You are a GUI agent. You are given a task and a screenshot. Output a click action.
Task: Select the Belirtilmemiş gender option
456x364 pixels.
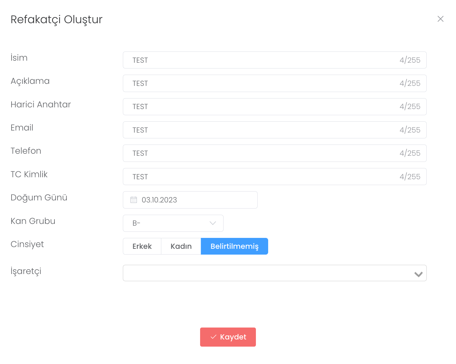234,246
